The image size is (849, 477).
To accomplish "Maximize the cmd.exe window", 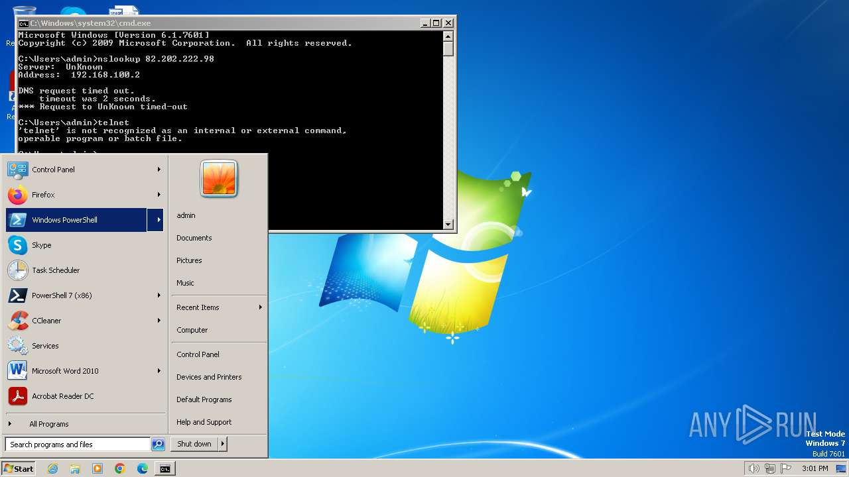I will pyautogui.click(x=436, y=23).
